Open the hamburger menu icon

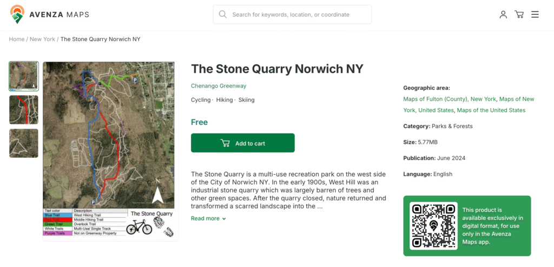(535, 15)
